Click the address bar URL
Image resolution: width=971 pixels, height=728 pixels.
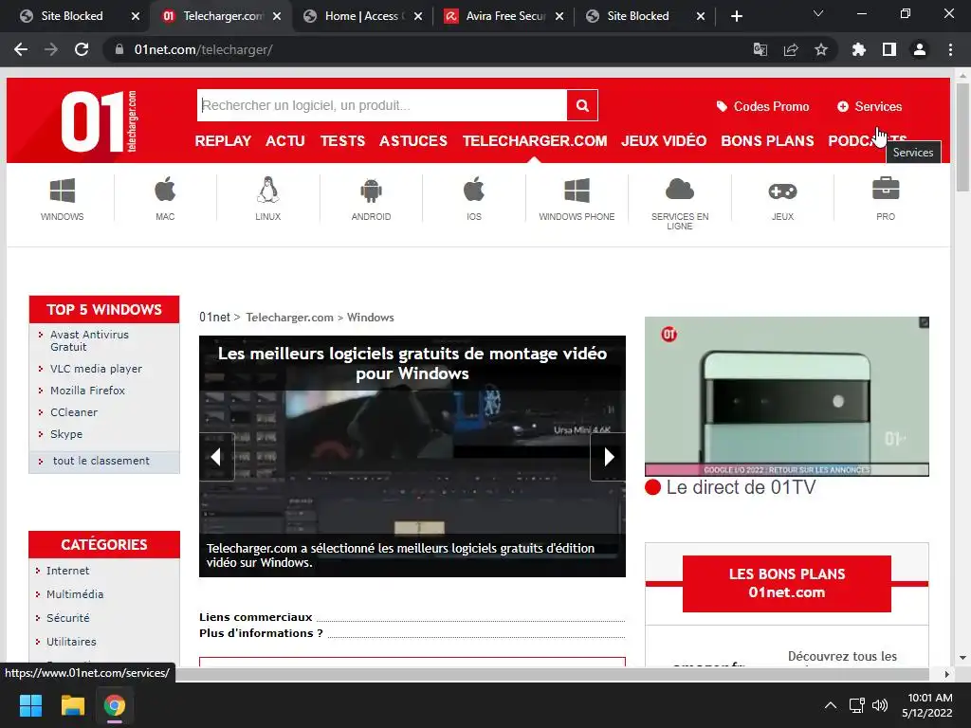tap(203, 49)
